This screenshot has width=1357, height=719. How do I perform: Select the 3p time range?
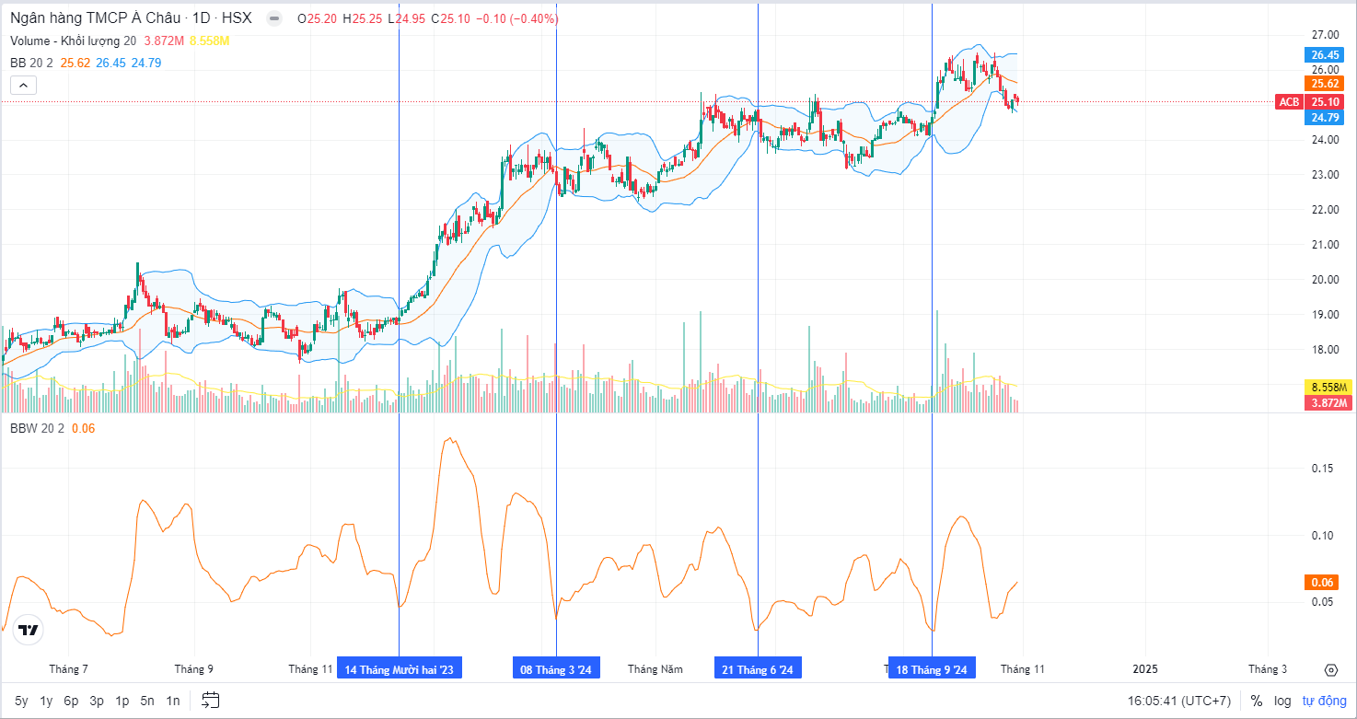coord(97,701)
